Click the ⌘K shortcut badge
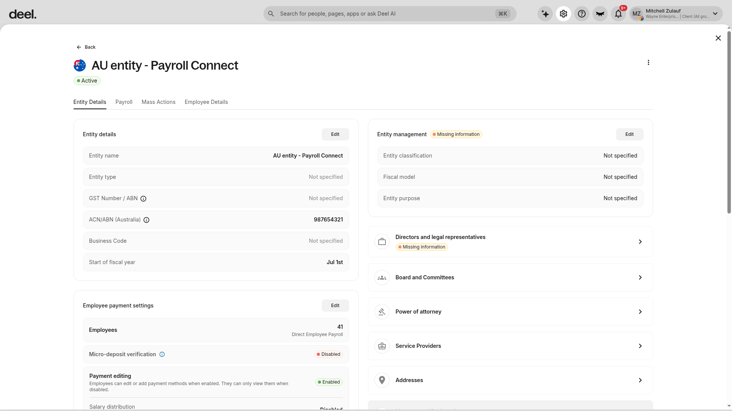Viewport: 732px width, 411px height. [503, 14]
